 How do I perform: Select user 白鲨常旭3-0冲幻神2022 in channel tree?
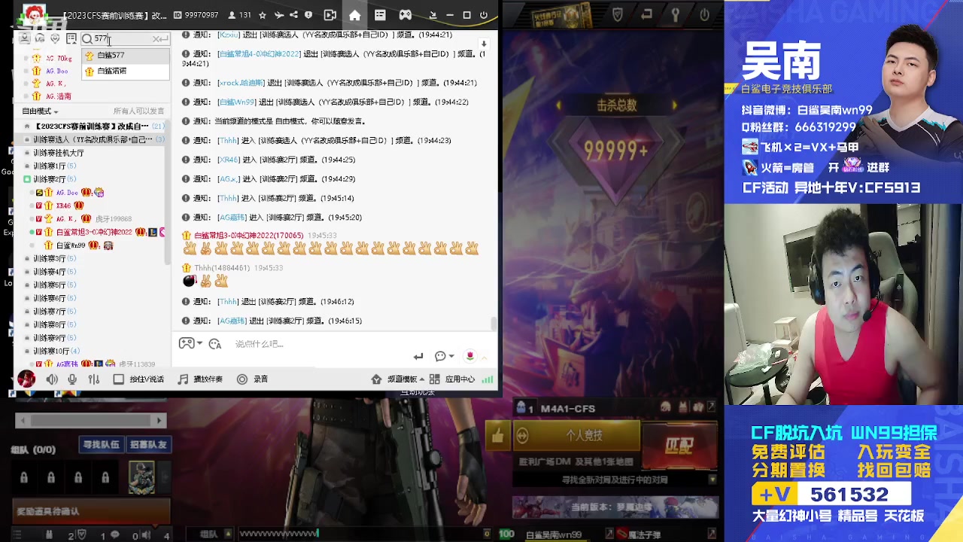point(94,232)
